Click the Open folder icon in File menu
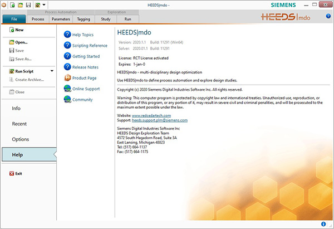Screen dimensions: 334x229 pos(12,42)
